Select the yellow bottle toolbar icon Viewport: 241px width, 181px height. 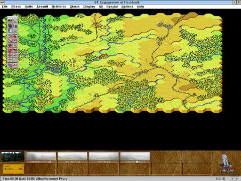15,45
